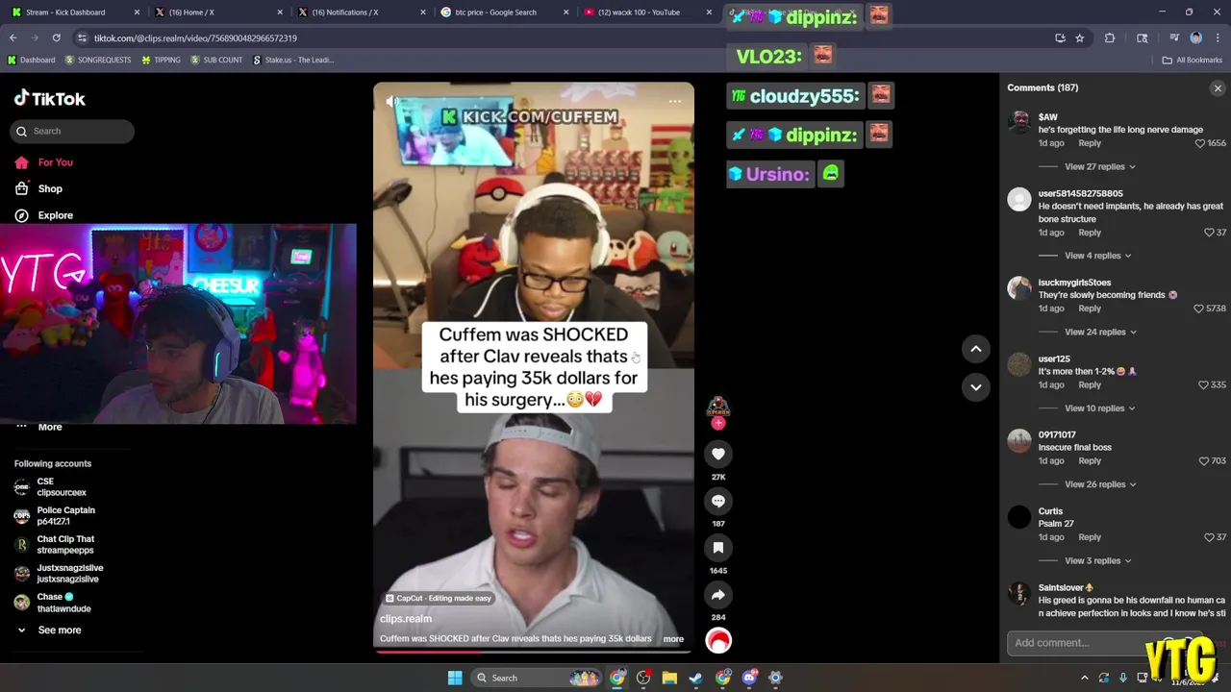Open the SONGREQUESTS bookmark

coord(98,60)
